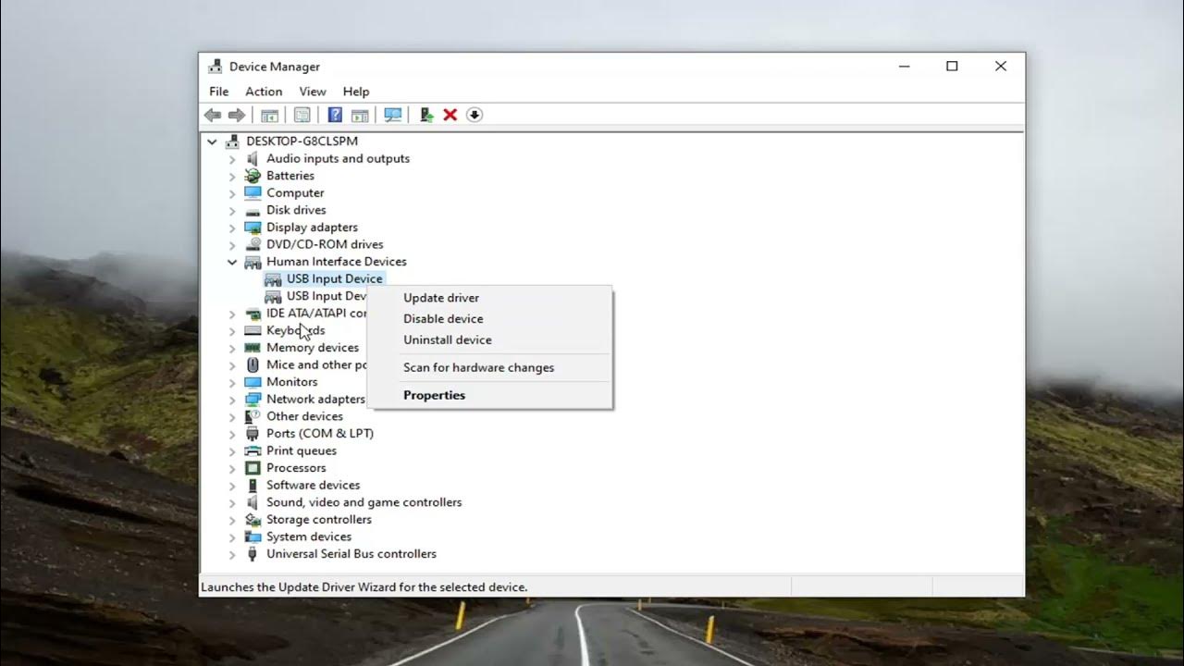Image resolution: width=1184 pixels, height=666 pixels.
Task: Click the Human Interface Devices category icon
Action: [x=253, y=262]
